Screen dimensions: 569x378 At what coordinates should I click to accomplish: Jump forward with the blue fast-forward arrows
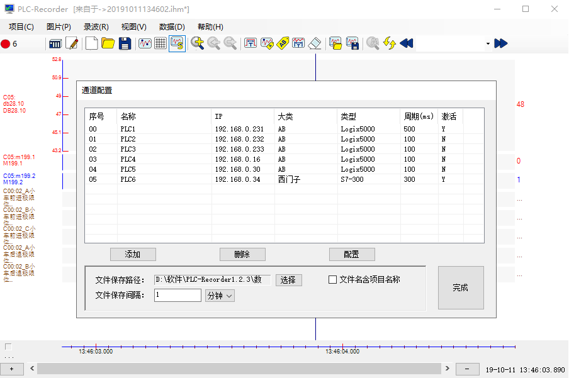[501, 43]
